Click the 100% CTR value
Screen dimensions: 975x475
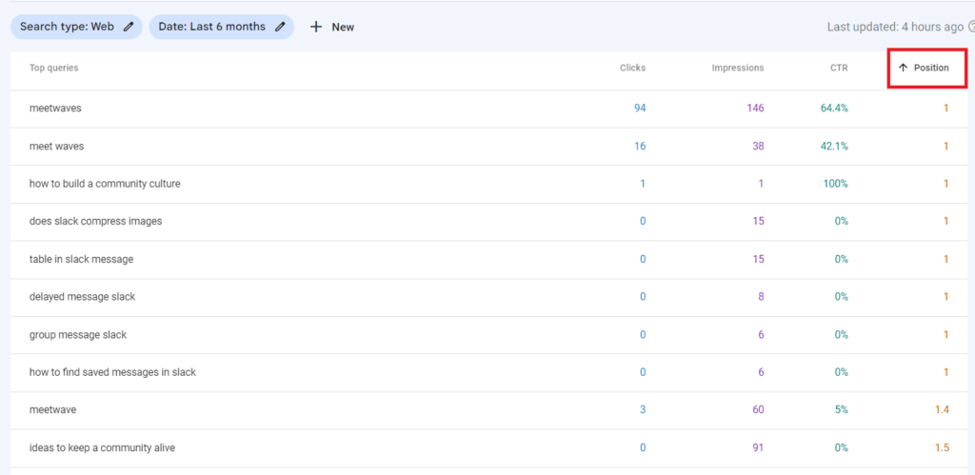(837, 184)
